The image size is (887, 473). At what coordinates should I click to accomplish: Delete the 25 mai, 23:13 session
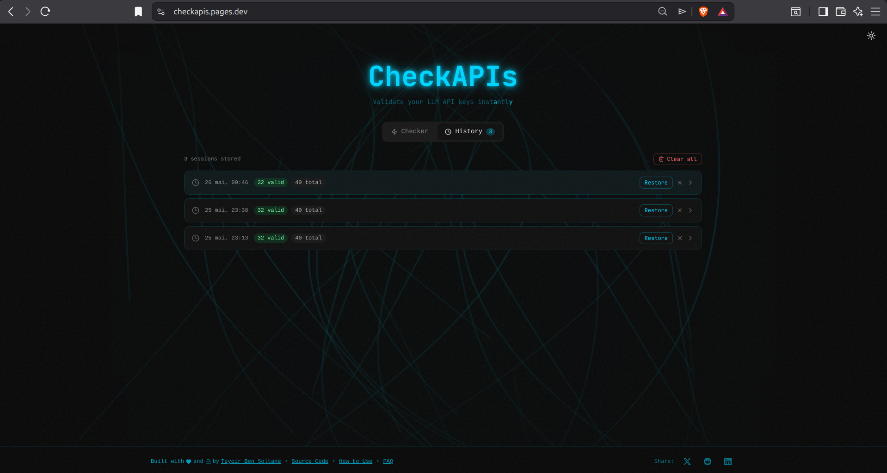680,238
